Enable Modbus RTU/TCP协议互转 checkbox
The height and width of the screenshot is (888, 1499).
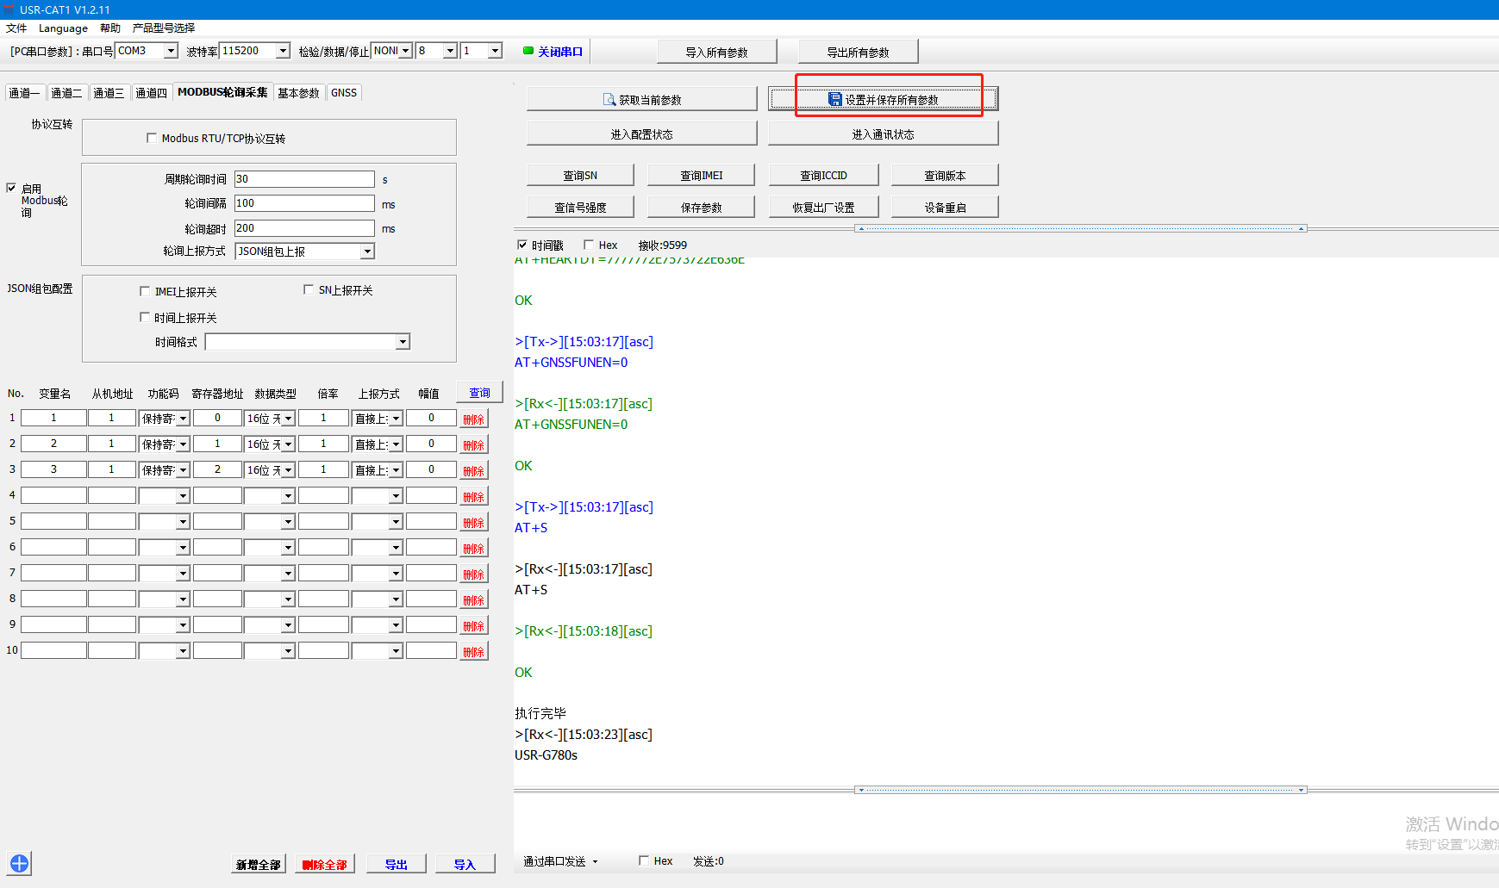click(152, 138)
